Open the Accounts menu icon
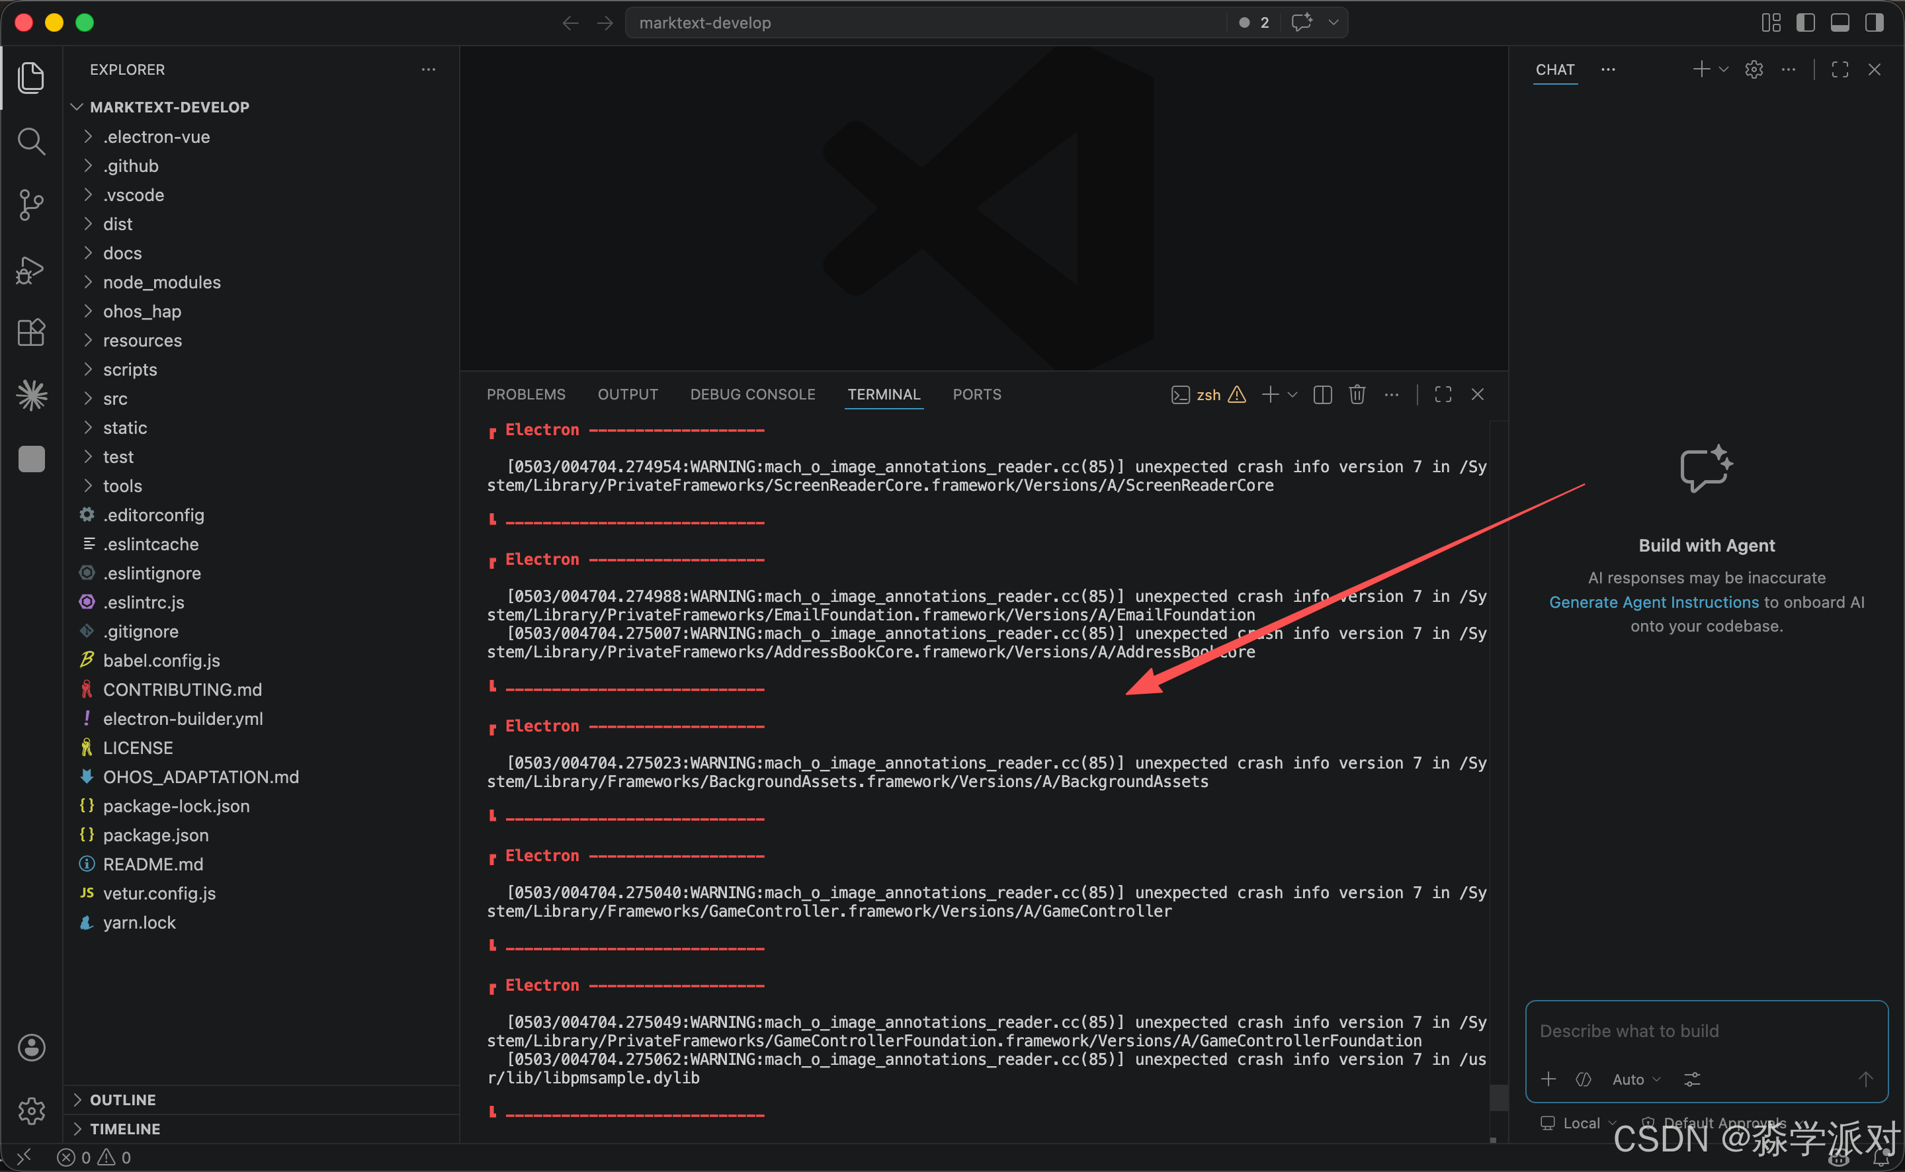Image resolution: width=1905 pixels, height=1172 pixels. tap(31, 1047)
